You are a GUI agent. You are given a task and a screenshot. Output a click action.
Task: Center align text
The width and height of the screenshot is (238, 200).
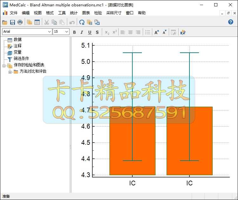pos(130,32)
